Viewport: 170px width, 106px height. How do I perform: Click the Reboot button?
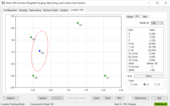pos(11,98)
